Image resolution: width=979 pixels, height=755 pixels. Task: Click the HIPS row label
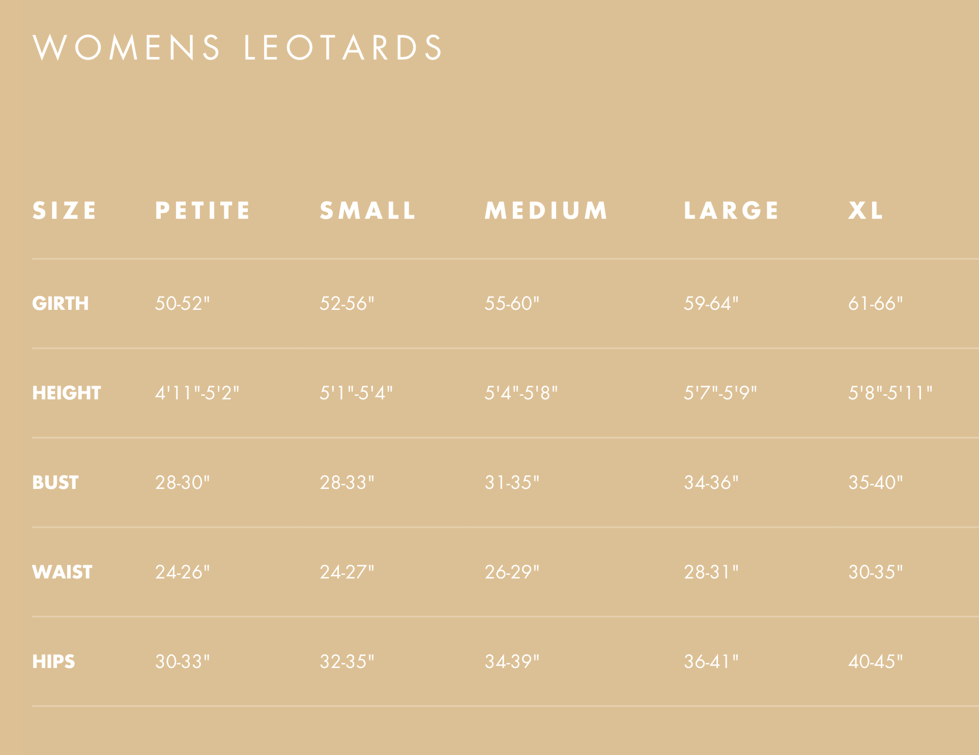click(x=53, y=662)
